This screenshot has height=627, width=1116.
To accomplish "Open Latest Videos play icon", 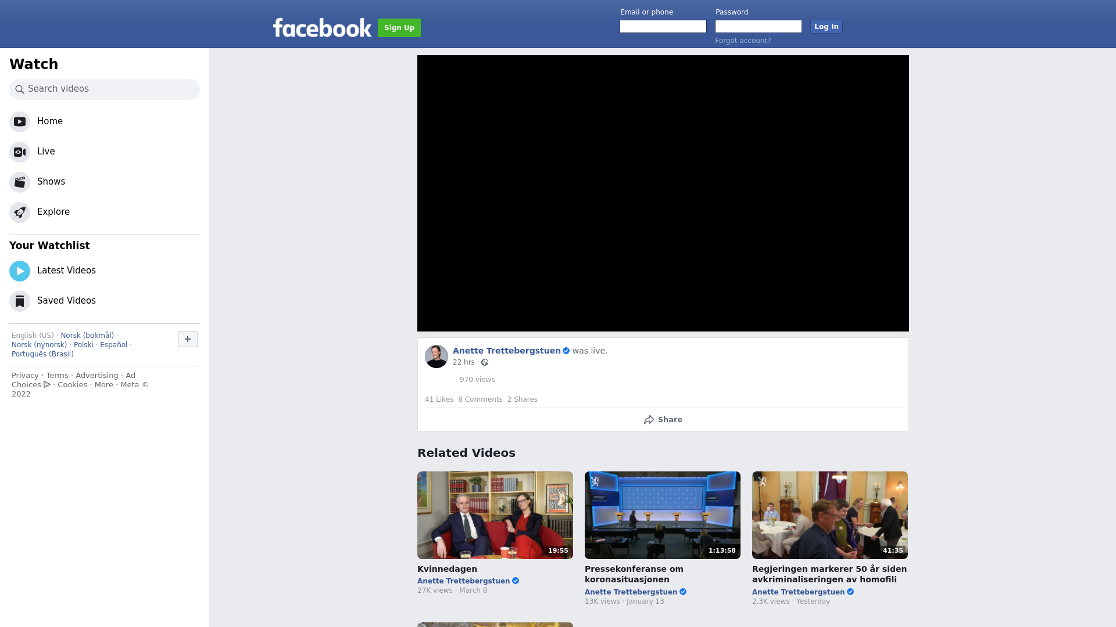I will click(x=20, y=271).
